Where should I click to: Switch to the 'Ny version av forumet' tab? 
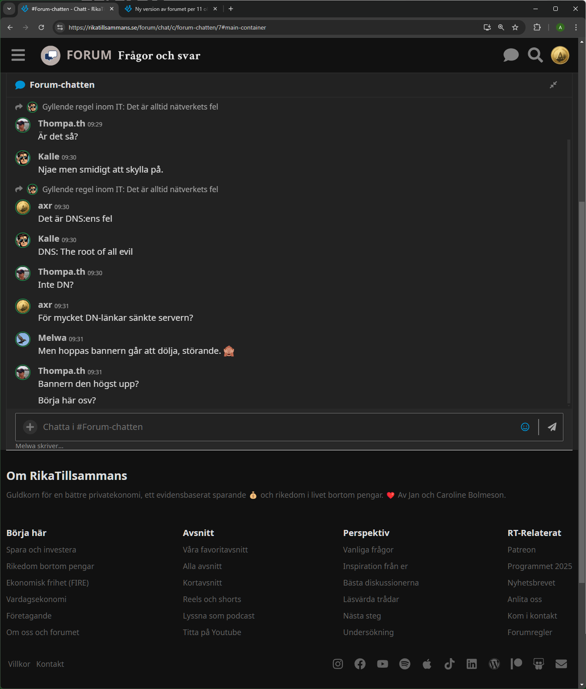(x=167, y=9)
